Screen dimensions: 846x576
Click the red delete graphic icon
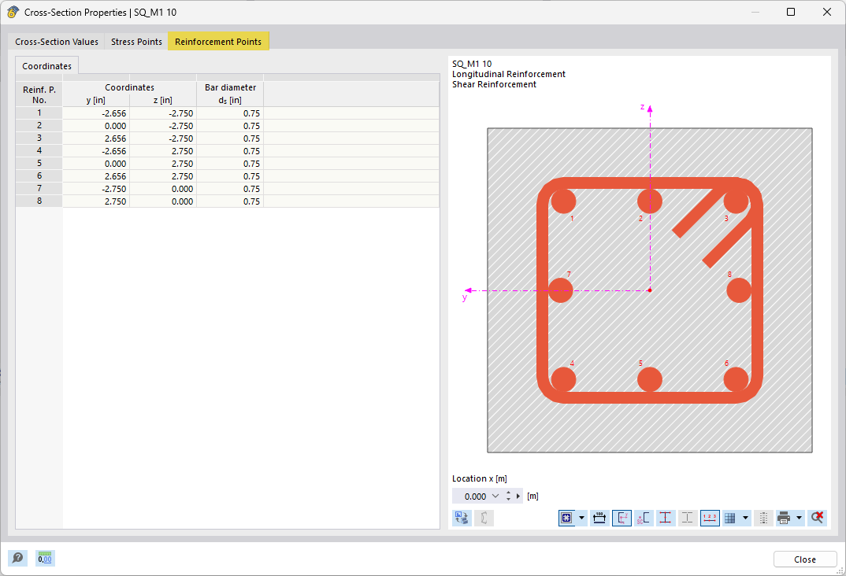tap(817, 518)
